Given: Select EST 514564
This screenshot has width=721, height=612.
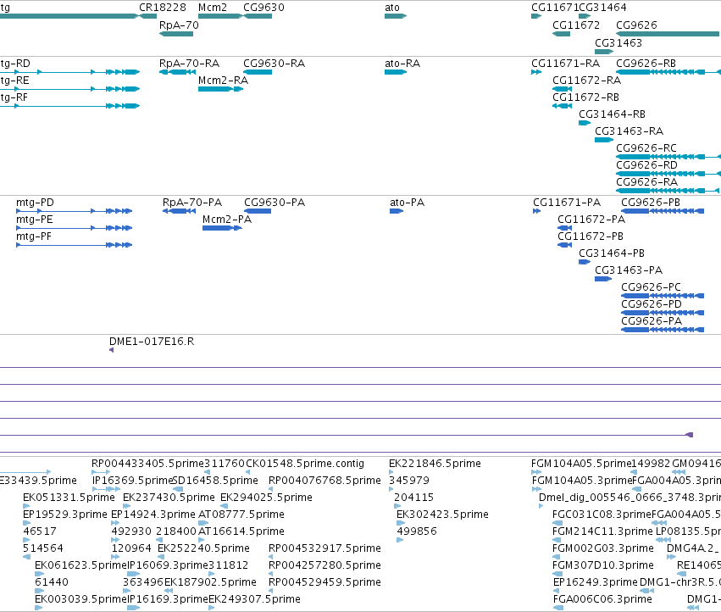Looking at the screenshot, I should 43,548.
